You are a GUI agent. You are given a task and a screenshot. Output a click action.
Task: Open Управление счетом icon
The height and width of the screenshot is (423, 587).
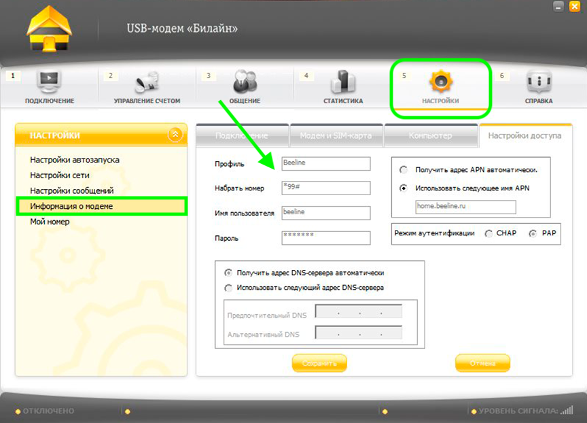pos(147,82)
